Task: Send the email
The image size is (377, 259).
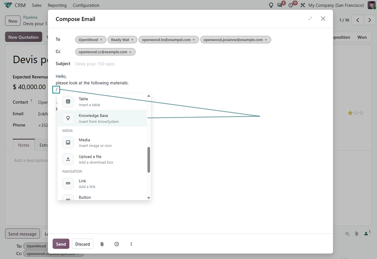Action: click(x=61, y=244)
